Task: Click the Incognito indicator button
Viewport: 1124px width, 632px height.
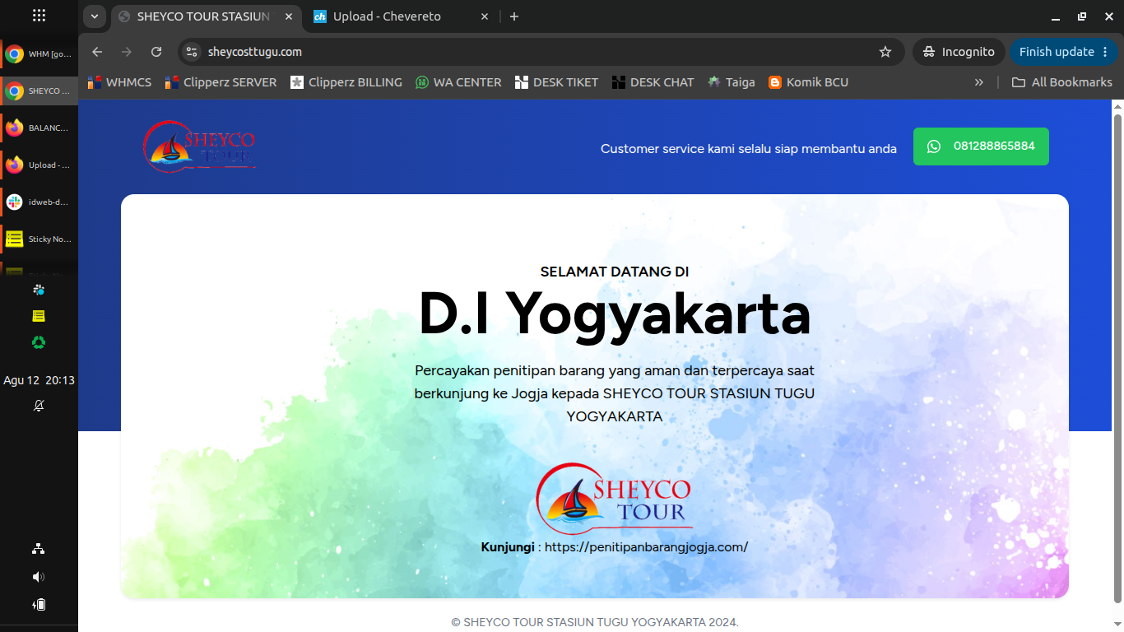Action: [x=959, y=52]
